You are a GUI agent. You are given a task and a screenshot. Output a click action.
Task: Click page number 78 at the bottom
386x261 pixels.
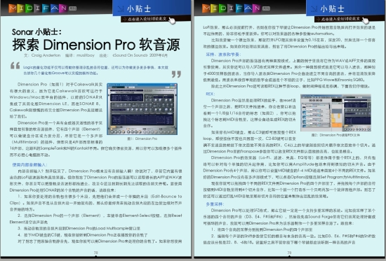[95, 253]
